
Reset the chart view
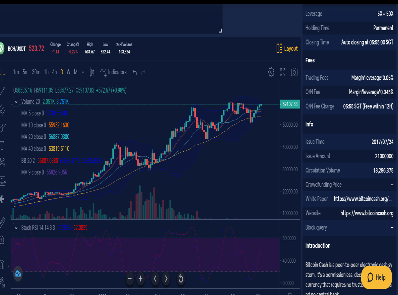coord(181,279)
